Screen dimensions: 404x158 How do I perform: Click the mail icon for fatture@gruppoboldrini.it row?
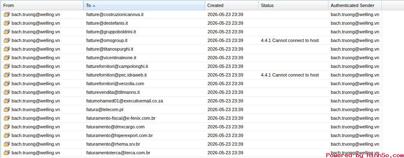(x=7, y=32)
